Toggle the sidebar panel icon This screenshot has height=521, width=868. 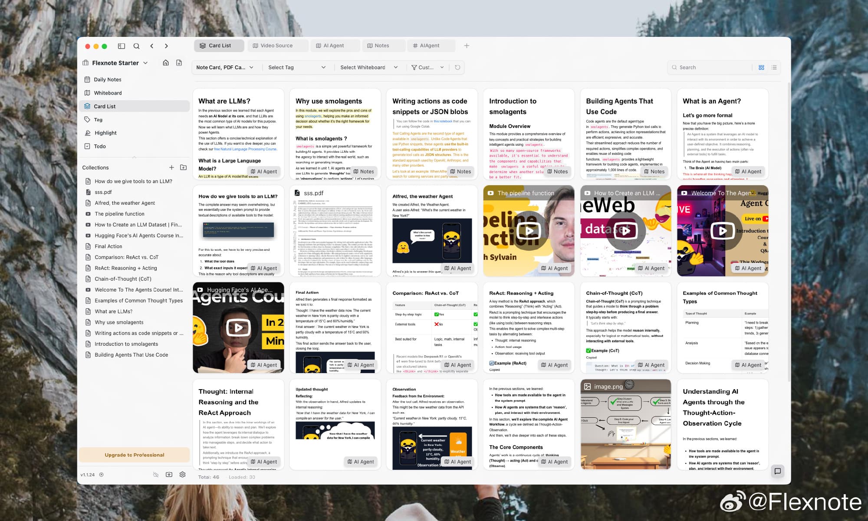[122, 46]
